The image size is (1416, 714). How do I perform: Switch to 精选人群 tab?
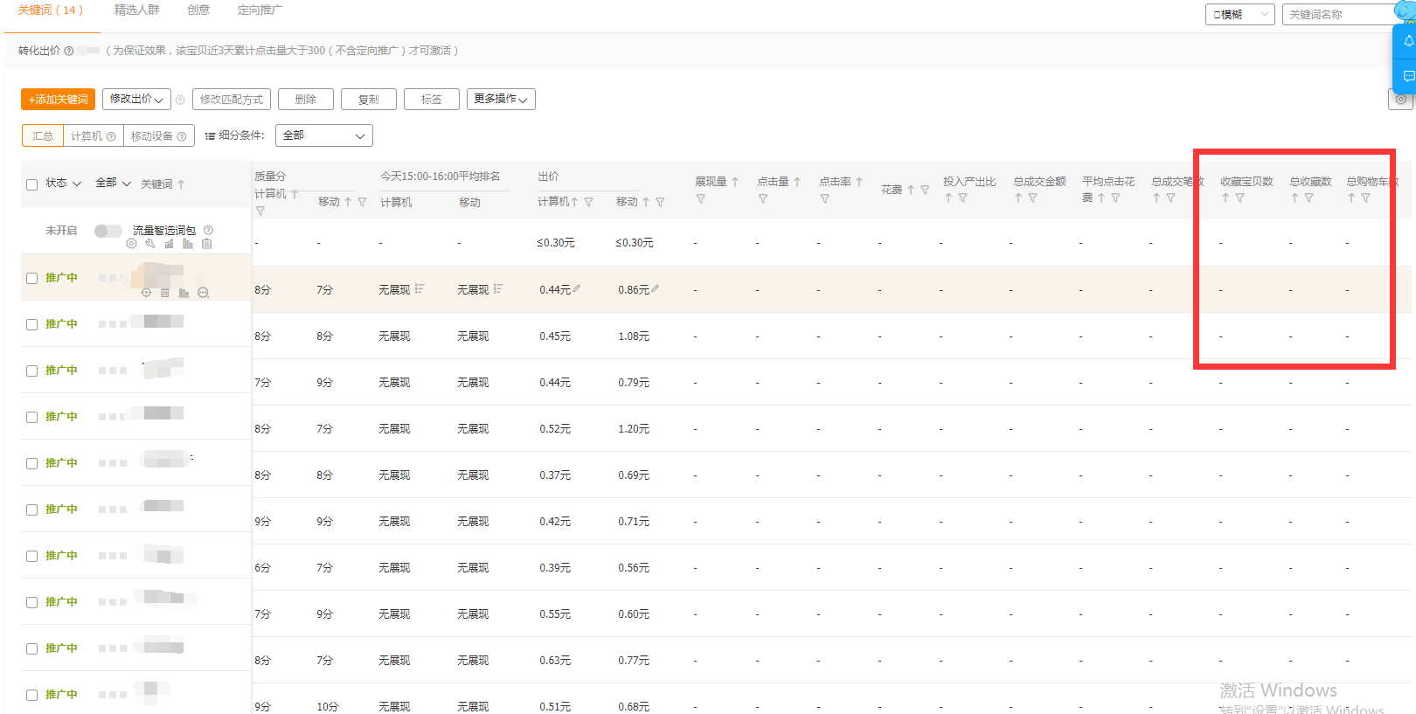(x=137, y=10)
